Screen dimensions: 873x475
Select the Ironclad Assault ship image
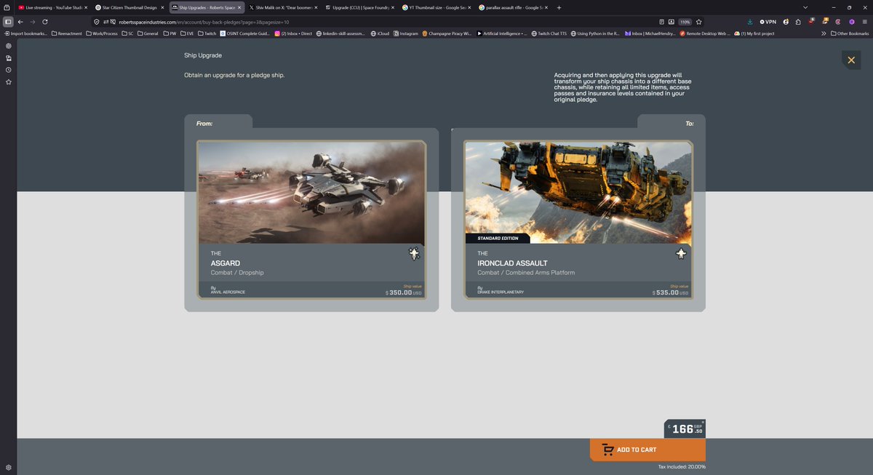(578, 193)
